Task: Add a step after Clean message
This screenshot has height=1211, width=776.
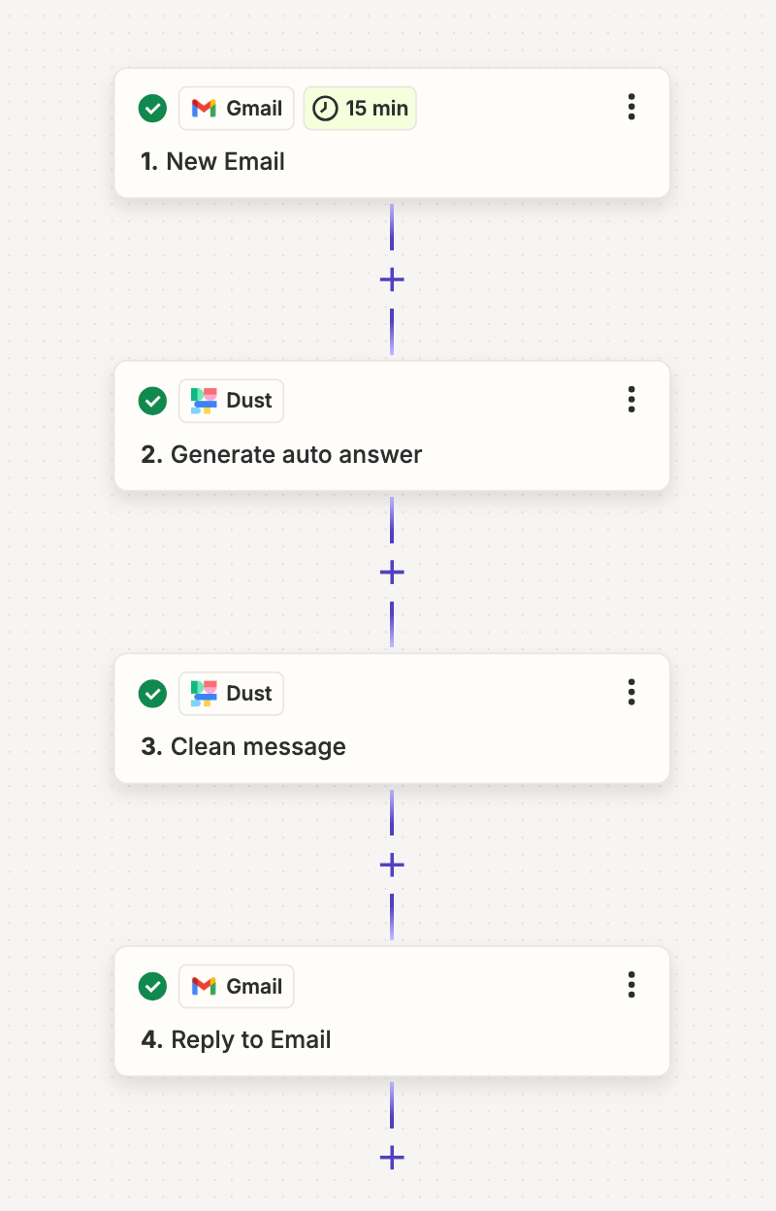Action: pyautogui.click(x=392, y=865)
